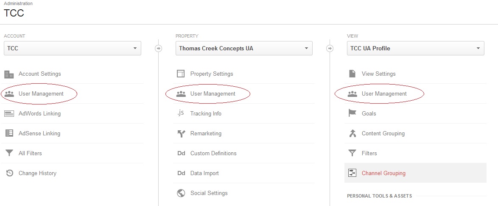Click the Account Settings building icon
The width and height of the screenshot is (498, 206).
click(9, 74)
